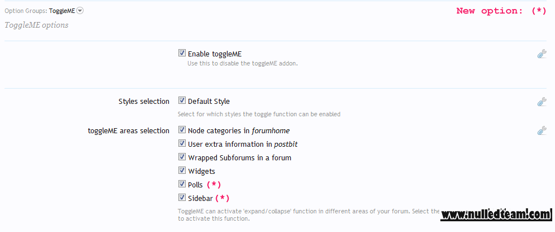The height and width of the screenshot is (232, 555).
Task: Expand the Option Groups ToggleME dropdown arrow
Action: [x=80, y=11]
